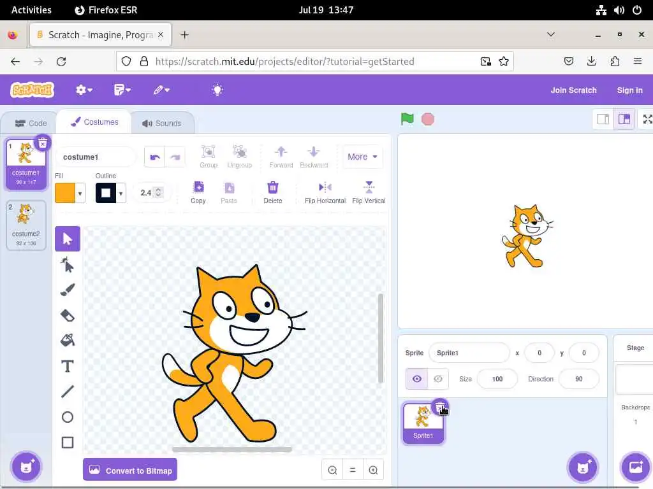
Task: Delete costume1 with its trash icon
Action: [43, 143]
